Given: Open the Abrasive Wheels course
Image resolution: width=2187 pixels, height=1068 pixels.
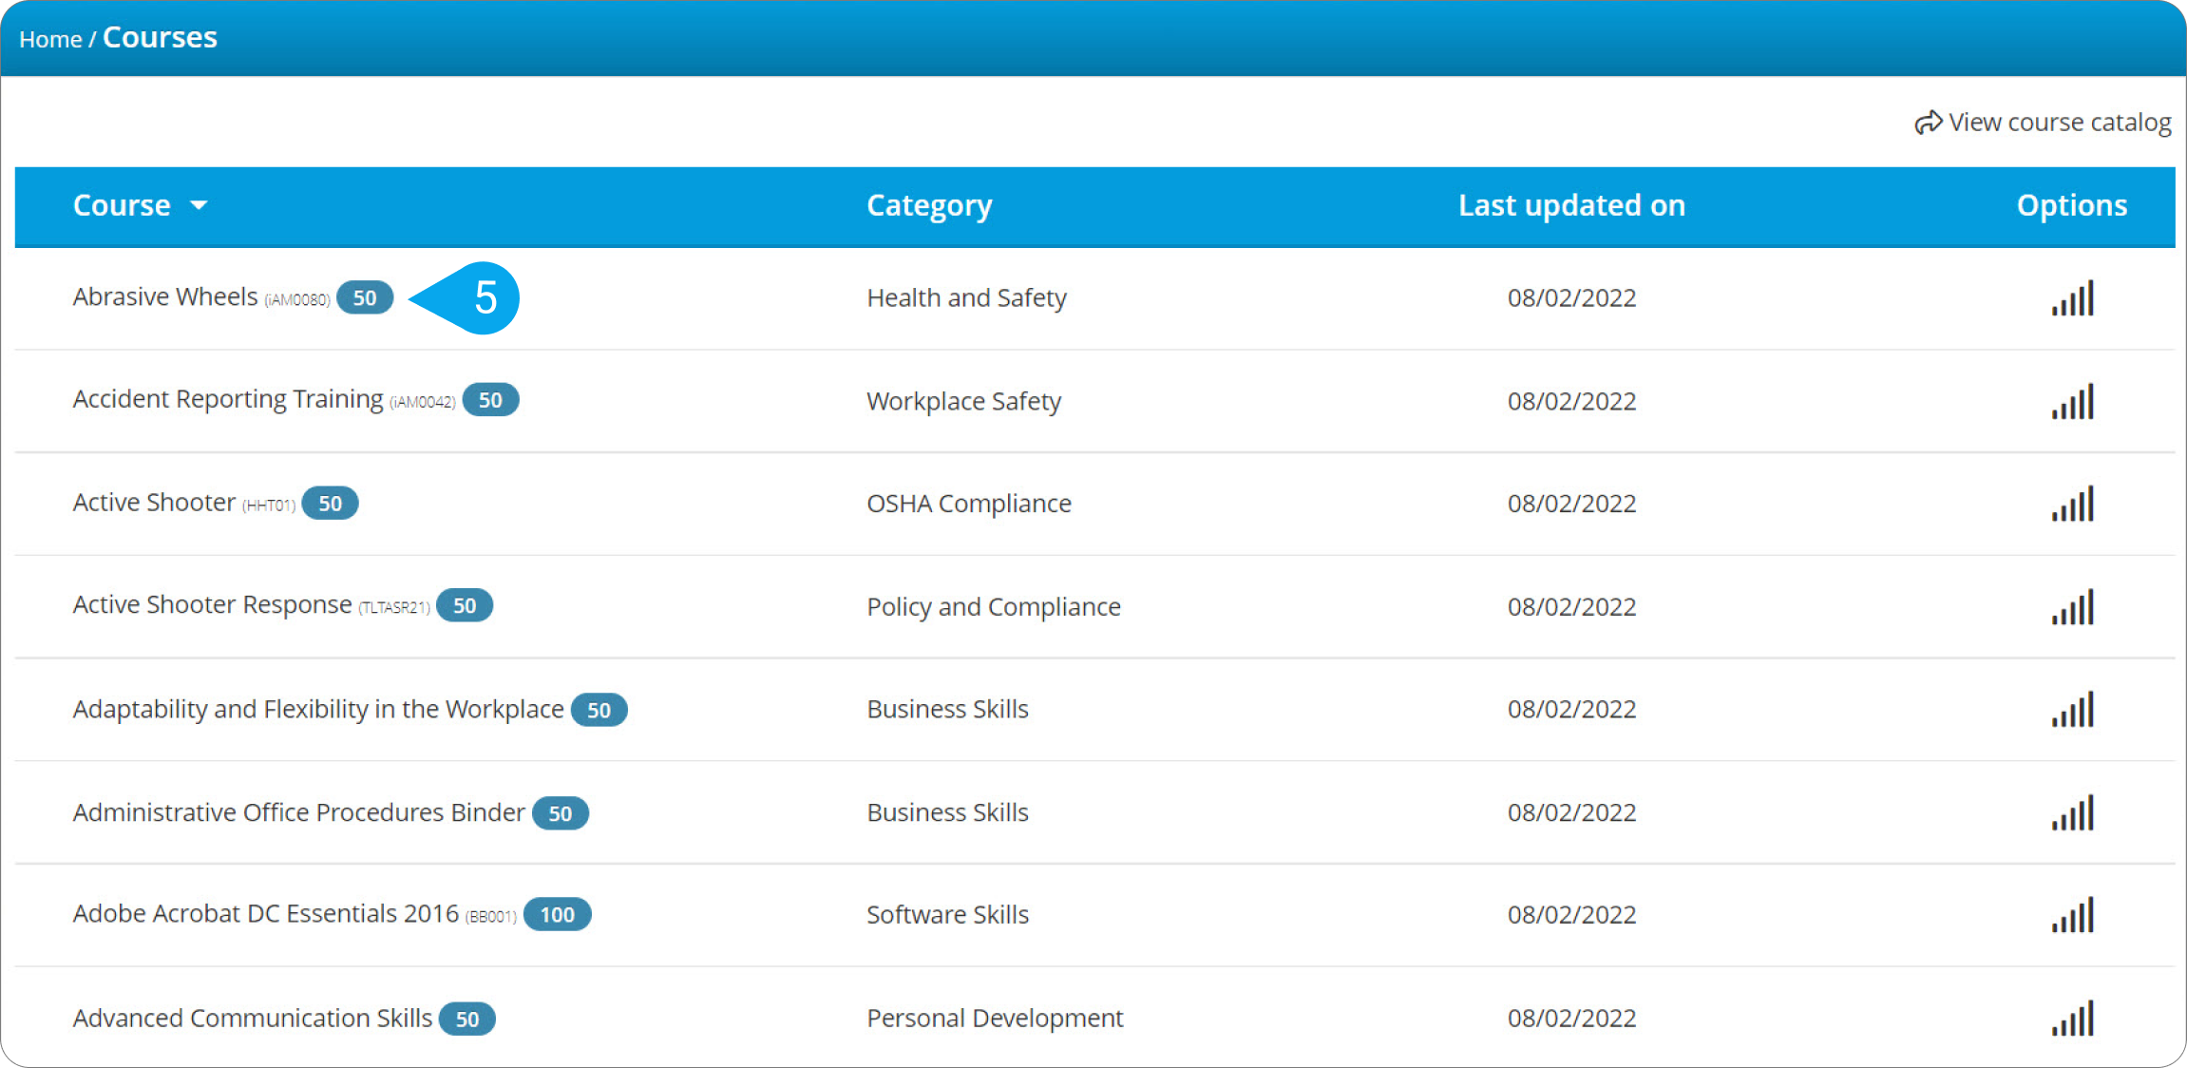Looking at the screenshot, I should pos(165,297).
